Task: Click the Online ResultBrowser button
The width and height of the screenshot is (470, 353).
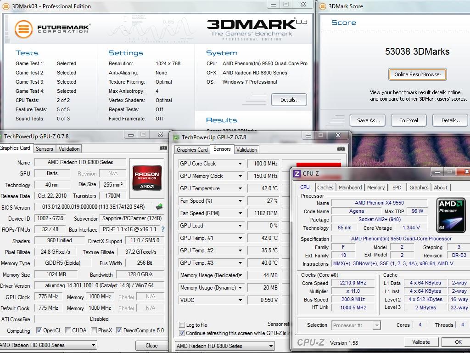Action: pos(418,74)
